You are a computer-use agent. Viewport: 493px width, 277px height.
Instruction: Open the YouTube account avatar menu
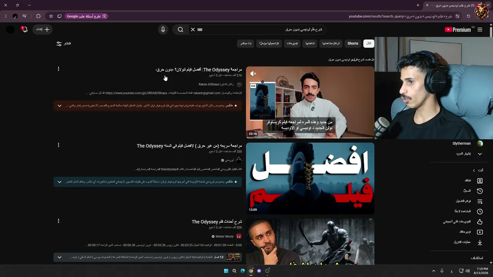(x=10, y=30)
